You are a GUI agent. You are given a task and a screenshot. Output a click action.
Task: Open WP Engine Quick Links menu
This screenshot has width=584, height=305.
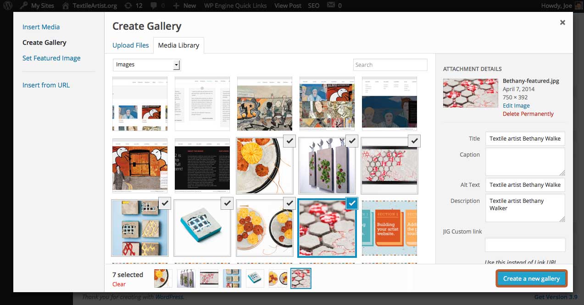point(235,6)
